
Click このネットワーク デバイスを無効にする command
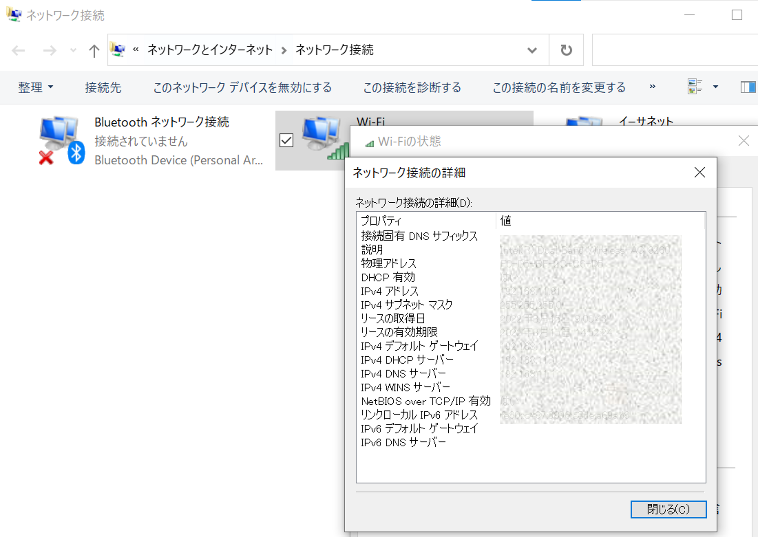pyautogui.click(x=242, y=87)
